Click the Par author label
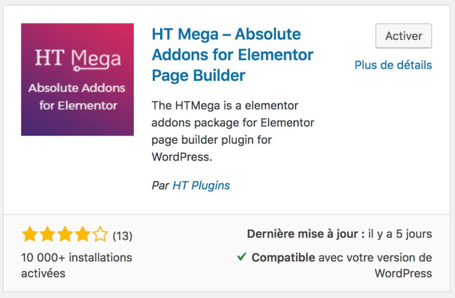The width and height of the screenshot is (455, 298). point(161,185)
